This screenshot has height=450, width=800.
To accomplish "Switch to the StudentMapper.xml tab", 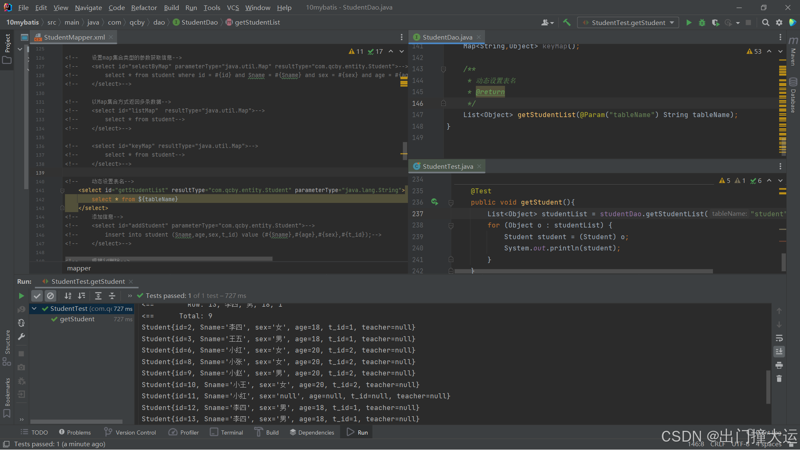I will pyautogui.click(x=74, y=37).
